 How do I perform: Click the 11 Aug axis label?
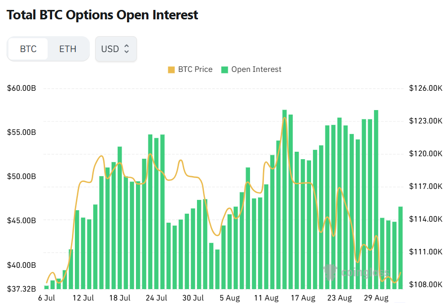pyautogui.click(x=266, y=298)
